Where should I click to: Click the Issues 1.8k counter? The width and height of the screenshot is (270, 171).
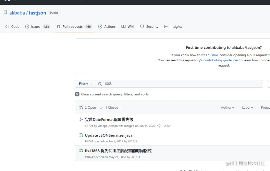46,27
